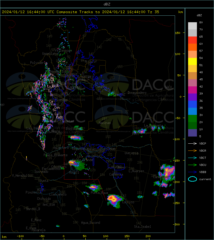Click the 'VBBB' legend label
This screenshot has width=214, height=240.
(x=203, y=172)
